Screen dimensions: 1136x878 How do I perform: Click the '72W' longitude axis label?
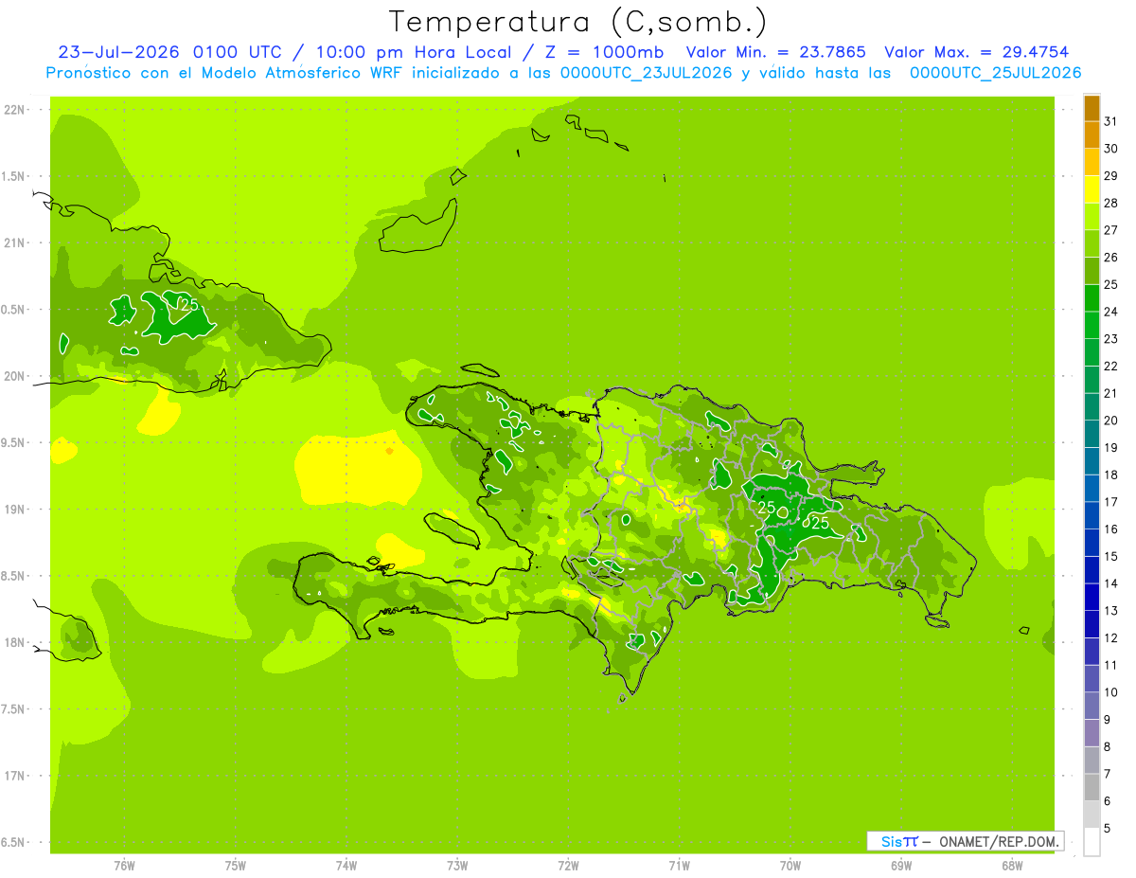pos(568,866)
